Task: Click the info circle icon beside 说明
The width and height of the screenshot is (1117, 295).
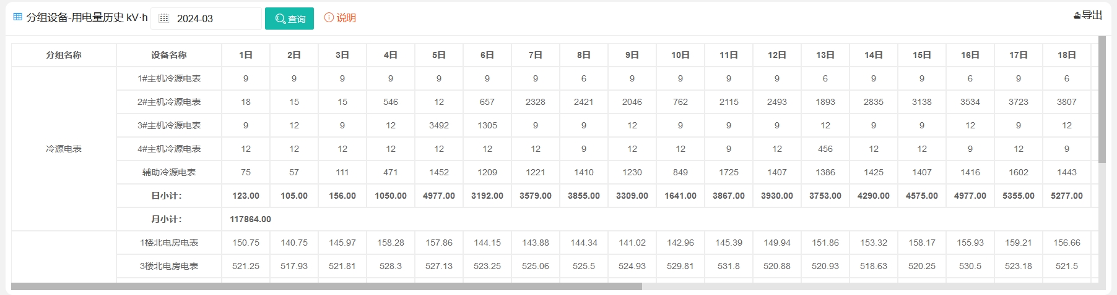Action: [329, 18]
